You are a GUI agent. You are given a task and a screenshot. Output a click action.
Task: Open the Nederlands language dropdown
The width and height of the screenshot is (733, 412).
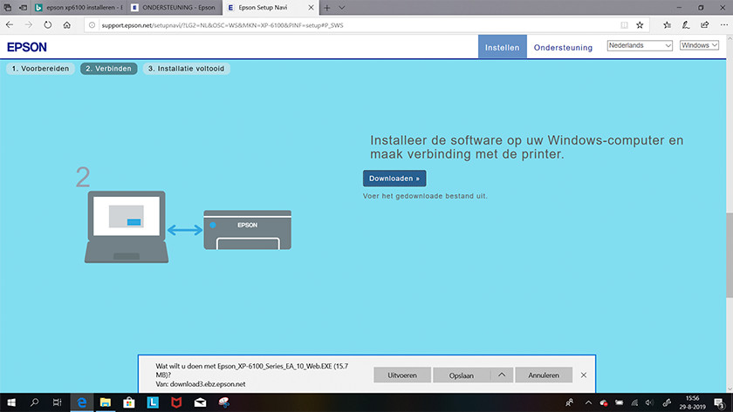tap(640, 45)
